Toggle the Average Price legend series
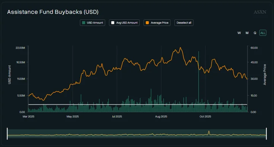 coord(157,23)
